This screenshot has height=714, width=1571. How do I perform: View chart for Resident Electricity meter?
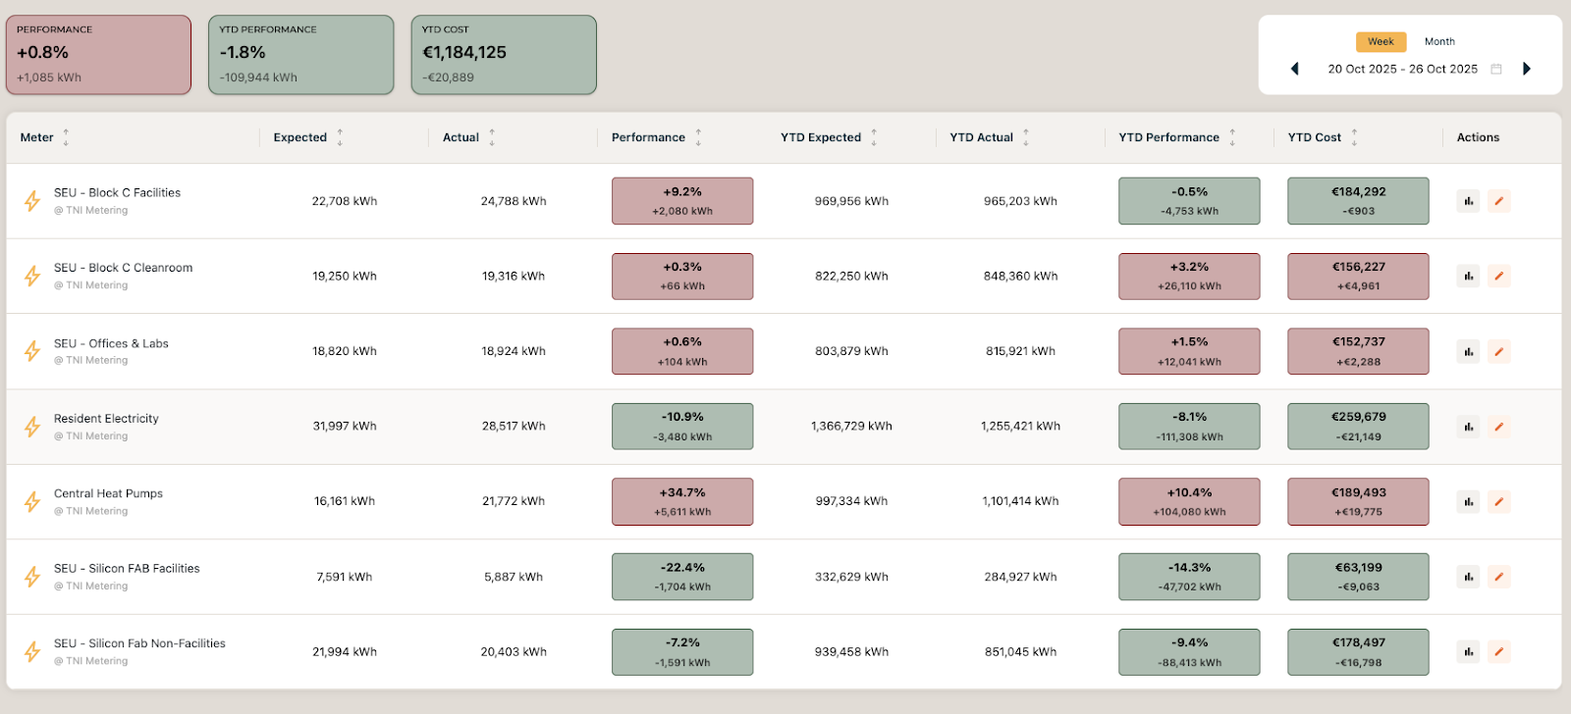tap(1468, 427)
